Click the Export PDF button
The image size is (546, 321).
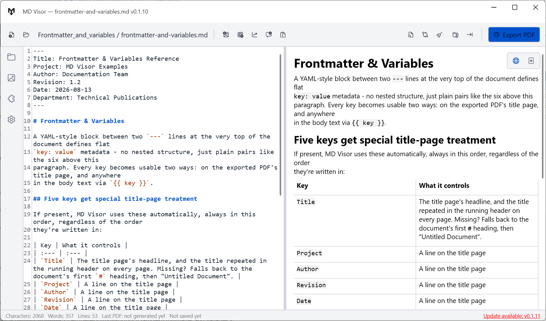pos(514,35)
